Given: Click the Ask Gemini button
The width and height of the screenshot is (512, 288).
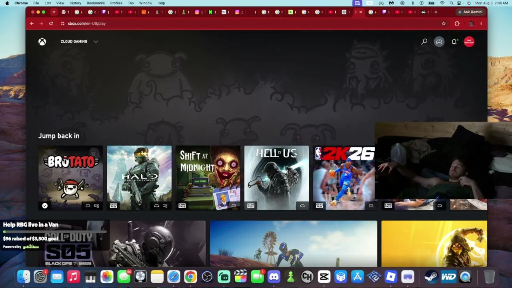Looking at the screenshot, I should tap(470, 12).
